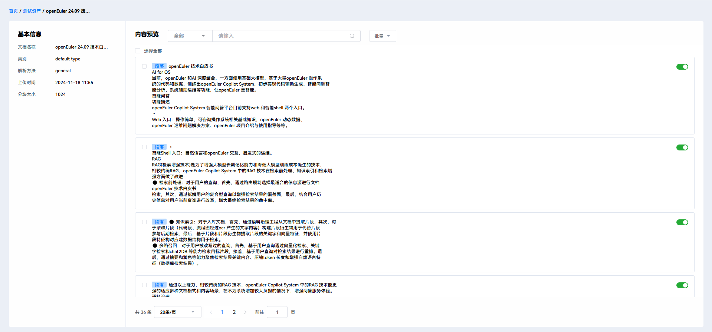The height and width of the screenshot is (332, 712).
Task: Click current breadcrumb openEuler 24.09 技…
Action: [68, 11]
